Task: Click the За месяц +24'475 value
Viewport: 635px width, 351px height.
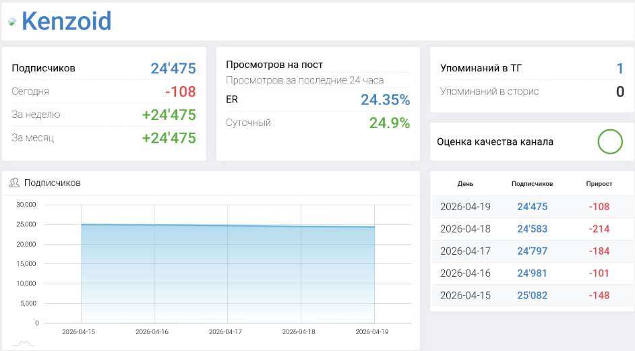Action: (x=169, y=138)
